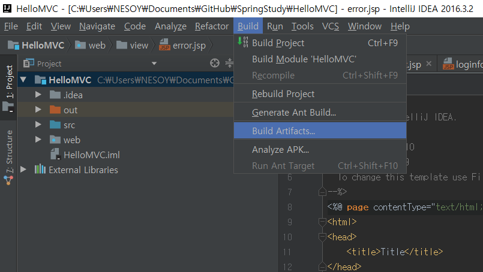Click the project tool window icon below 1: Project
This screenshot has height=272, width=483.
click(x=8, y=107)
